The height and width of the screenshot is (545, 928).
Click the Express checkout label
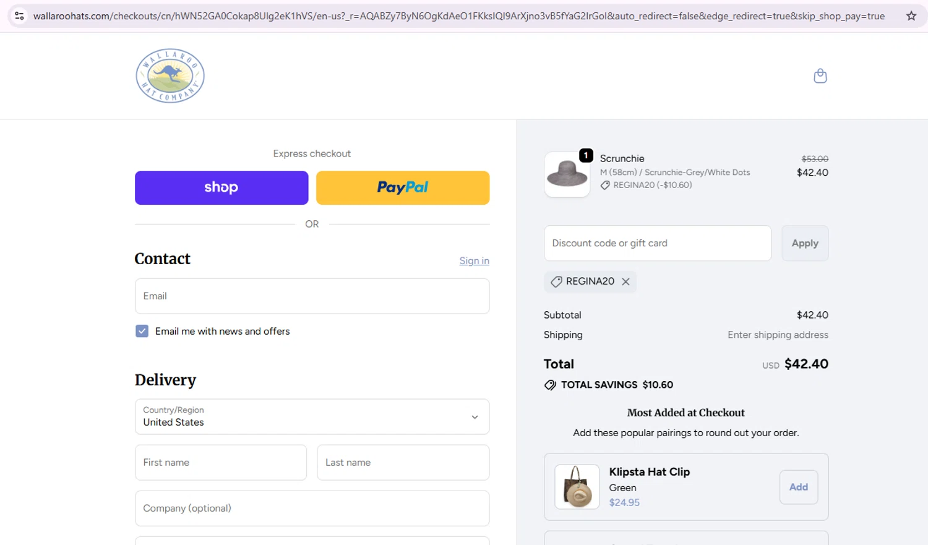point(312,153)
